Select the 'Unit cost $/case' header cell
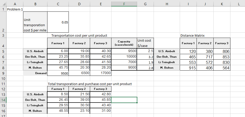Image resolution: width=245 pixels, height=117 pixels. (x=145, y=43)
